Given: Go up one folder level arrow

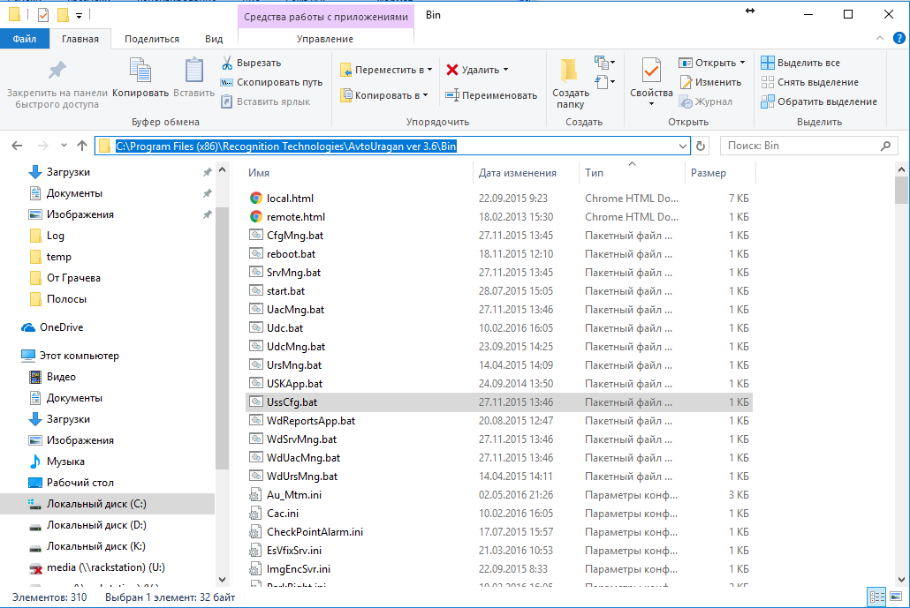Looking at the screenshot, I should click(82, 146).
